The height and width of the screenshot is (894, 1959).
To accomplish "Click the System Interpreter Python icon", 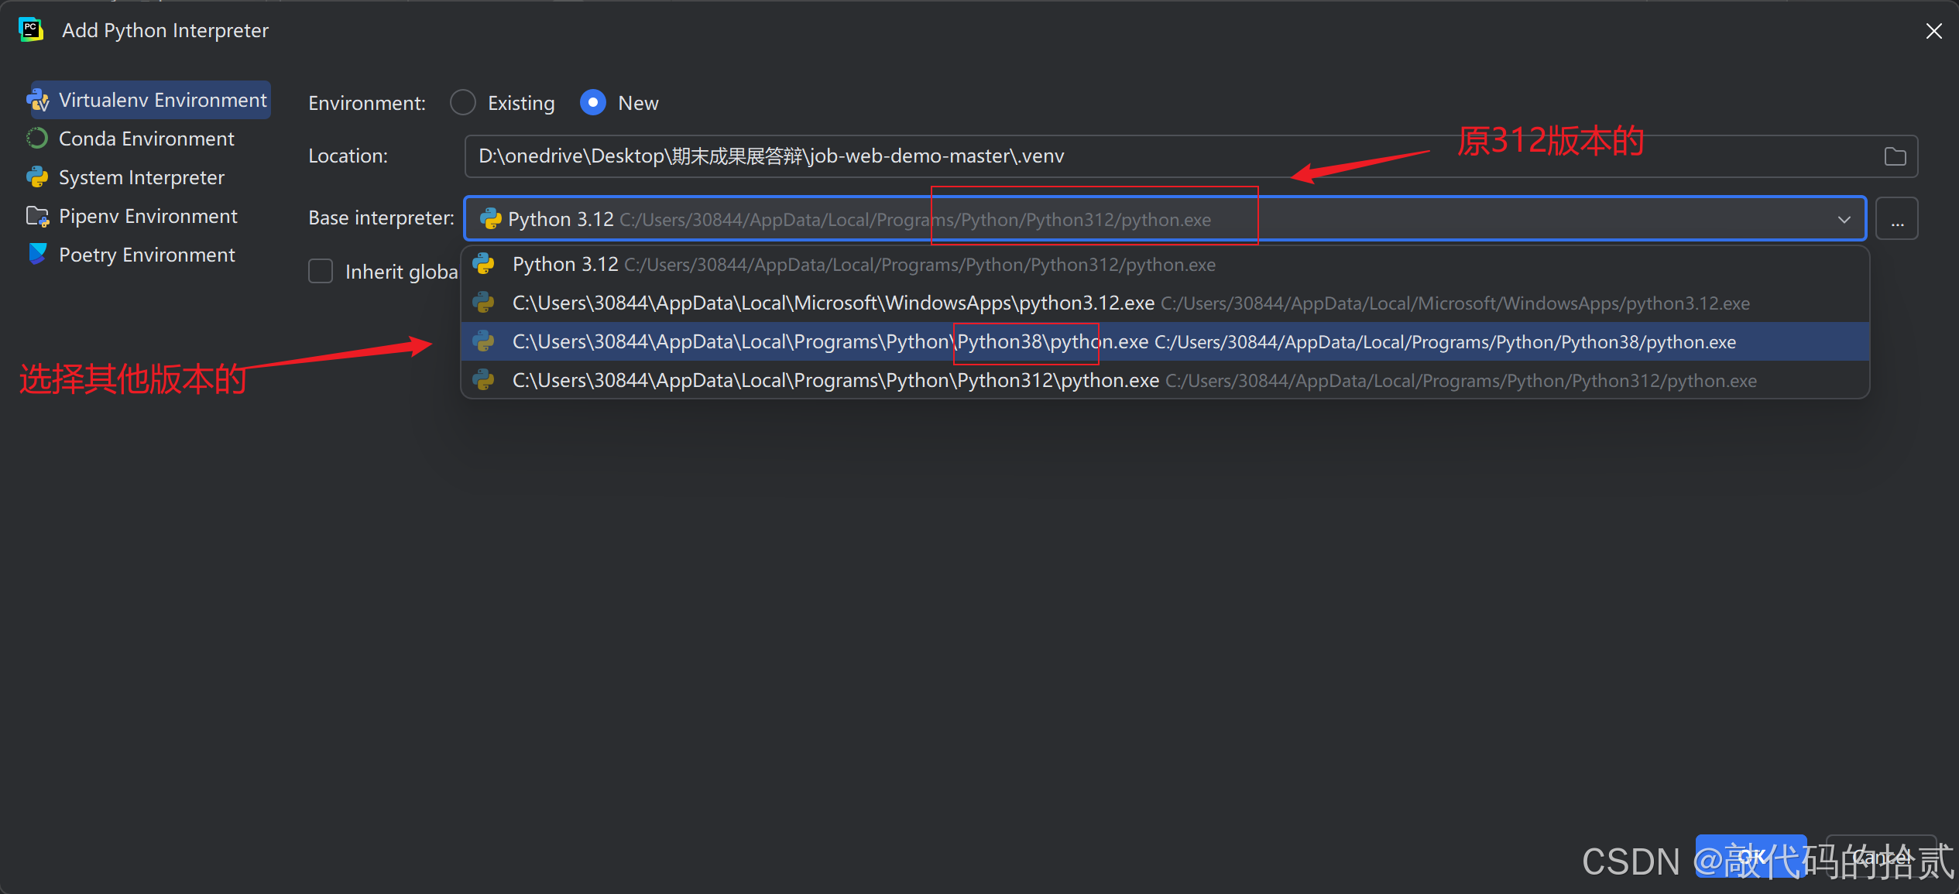I will [x=37, y=177].
